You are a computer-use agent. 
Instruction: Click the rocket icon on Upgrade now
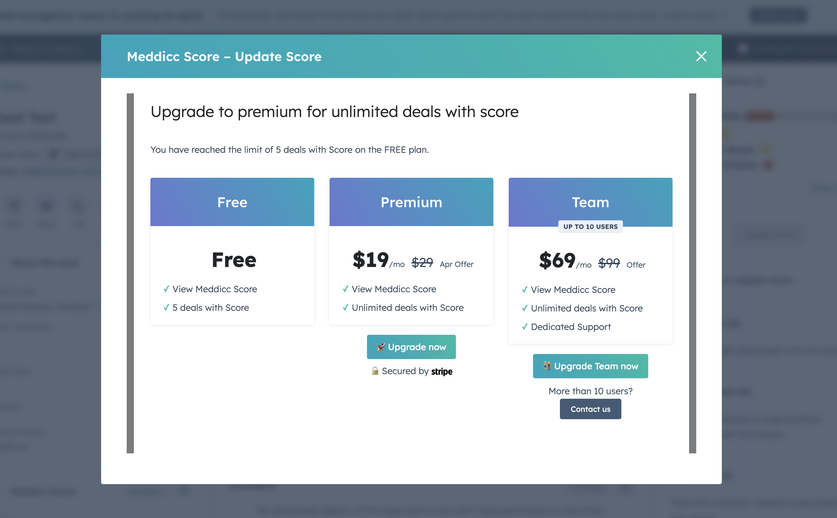click(380, 347)
